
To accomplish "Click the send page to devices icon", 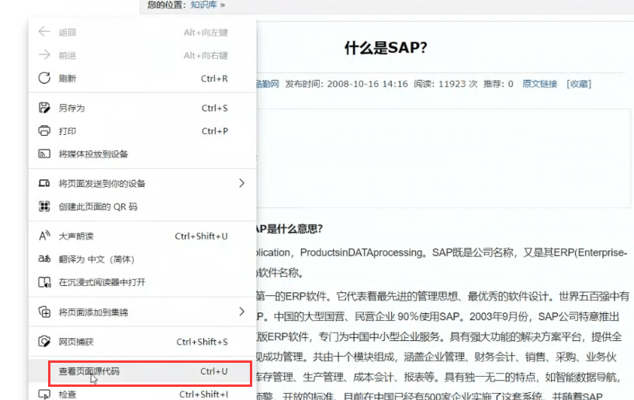I will 44,184.
